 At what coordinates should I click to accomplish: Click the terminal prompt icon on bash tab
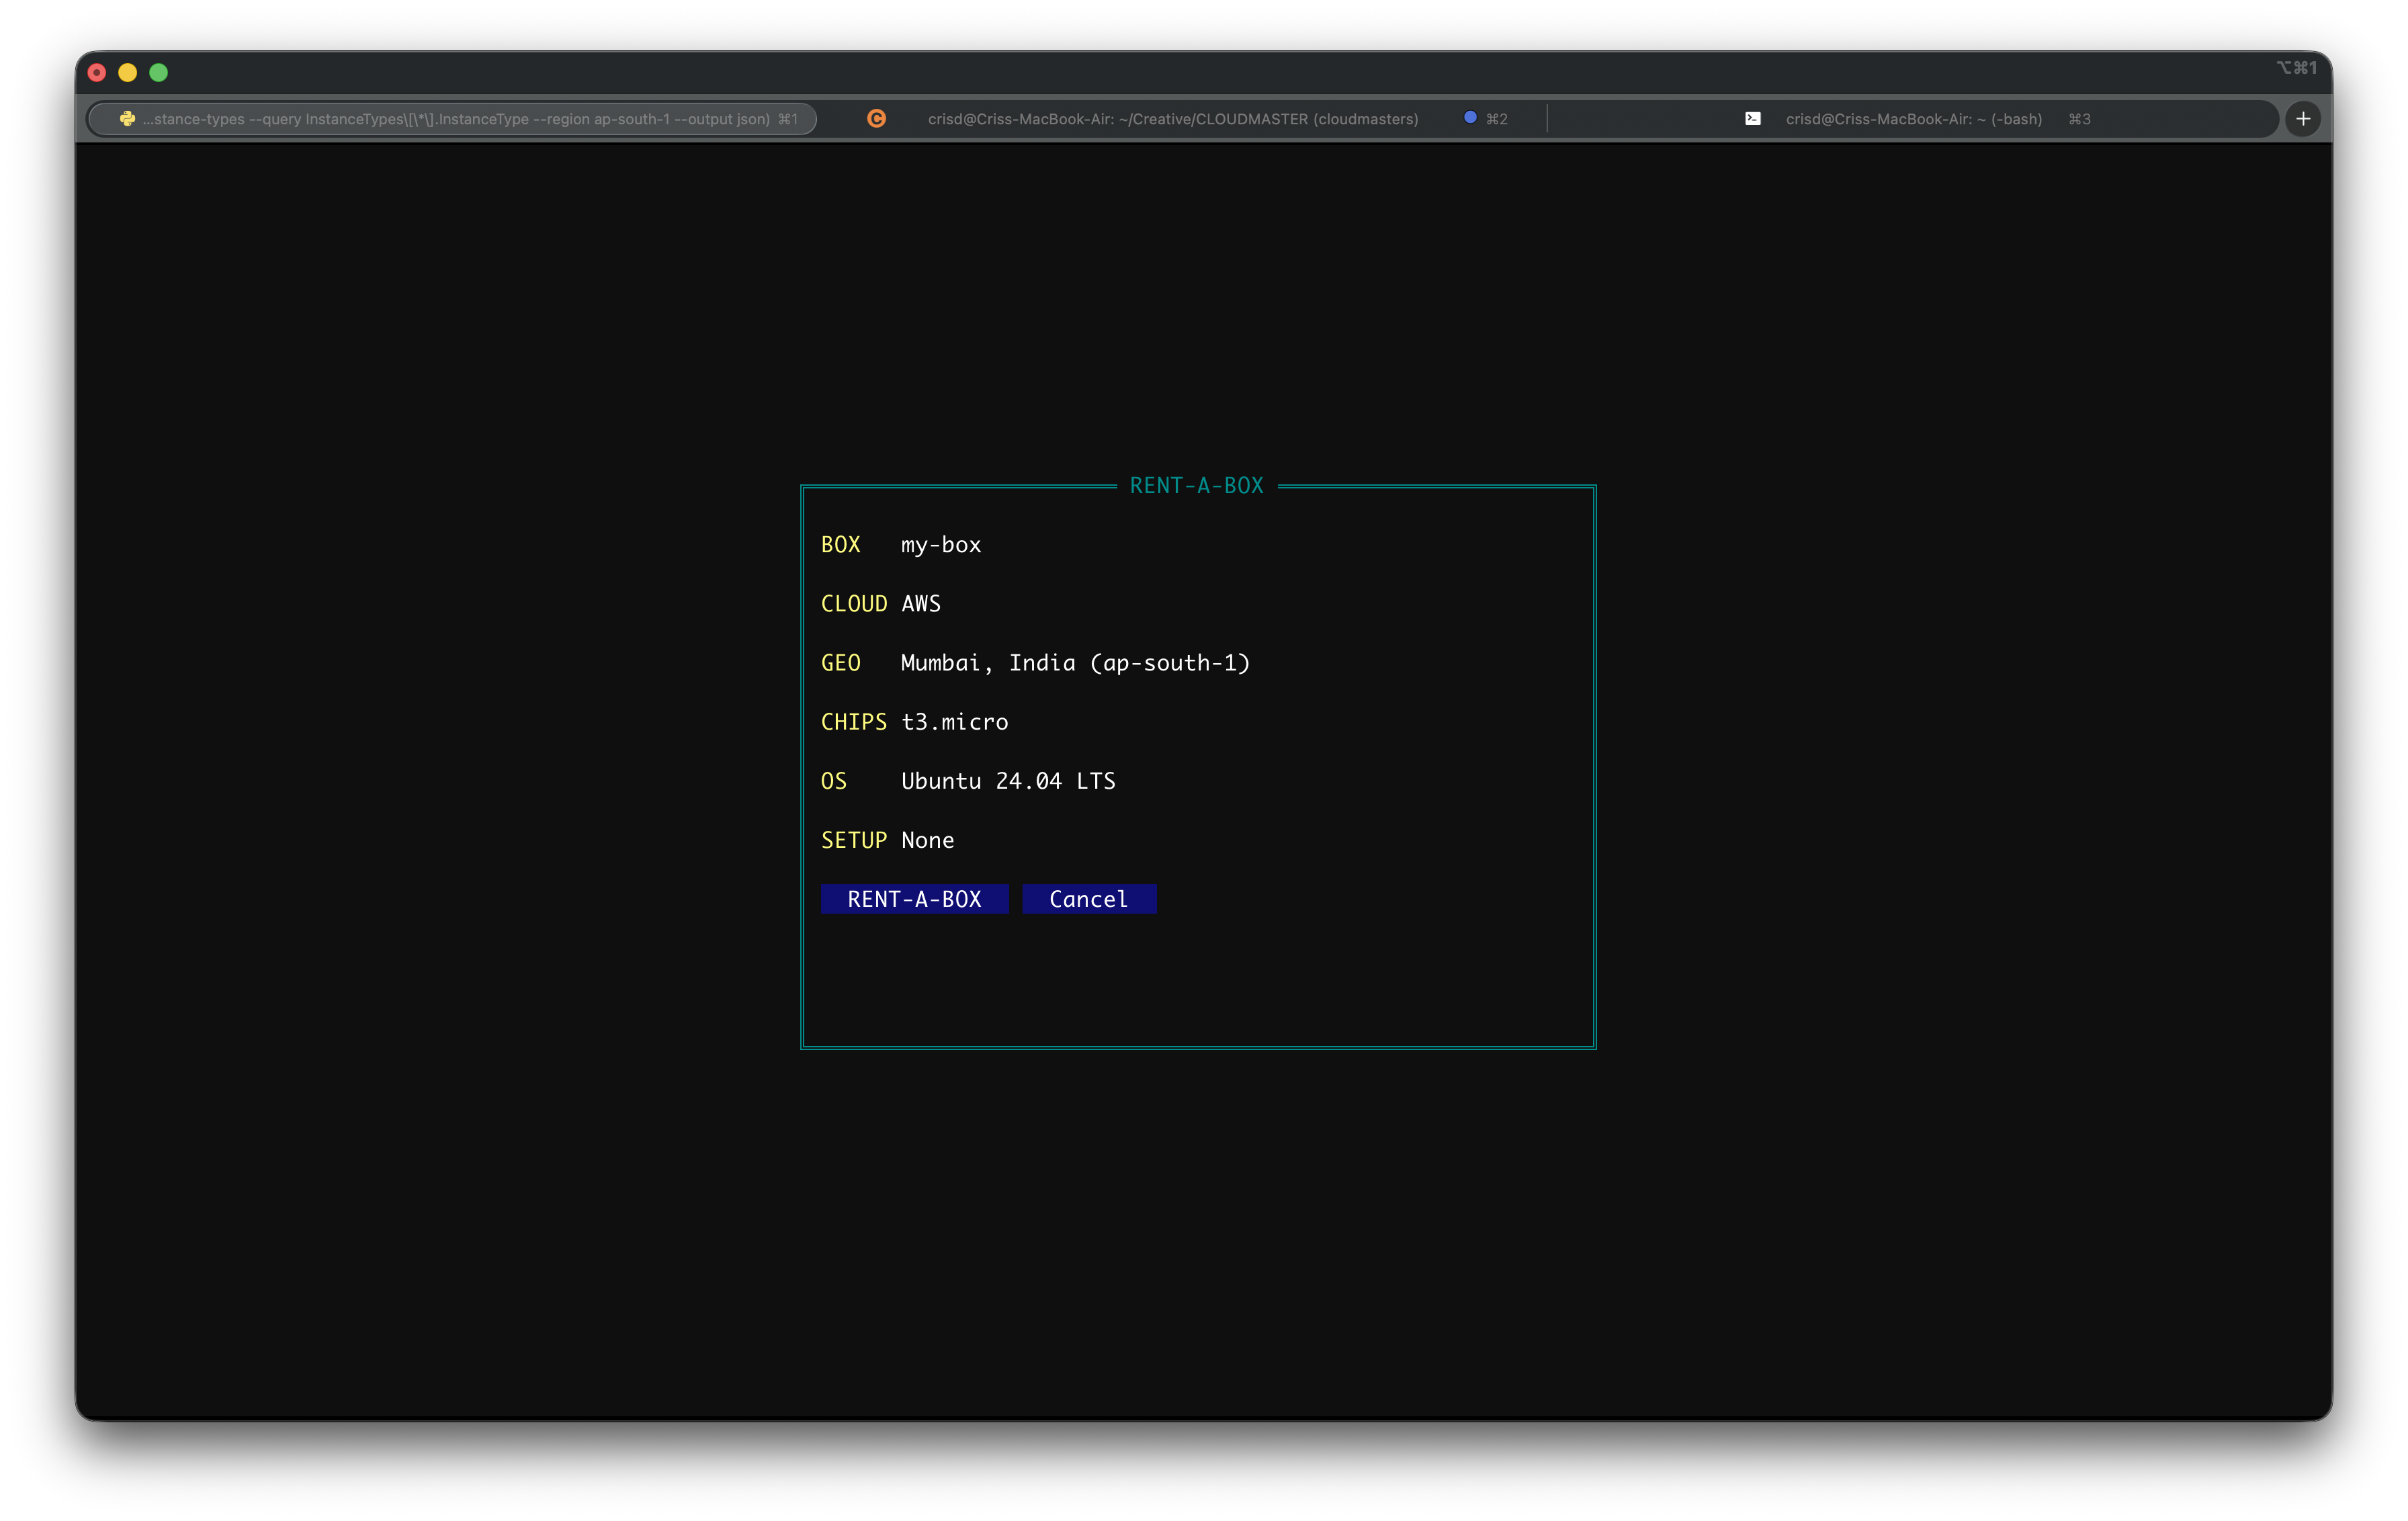[1753, 119]
